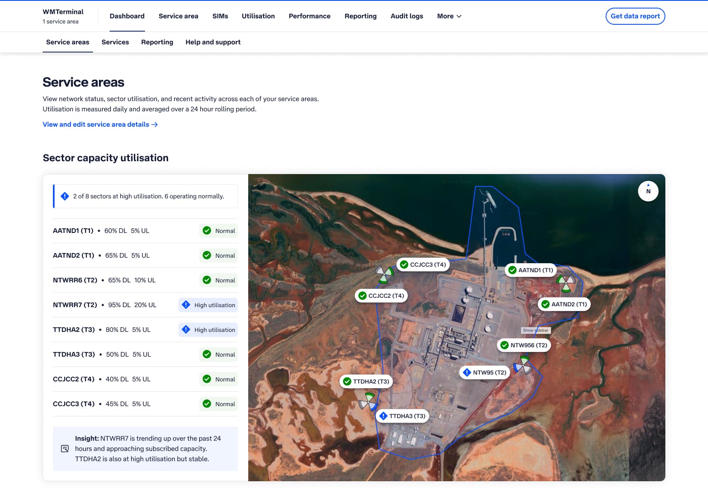
Task: Click the Normal status badge for AATND1
Action: click(x=218, y=231)
